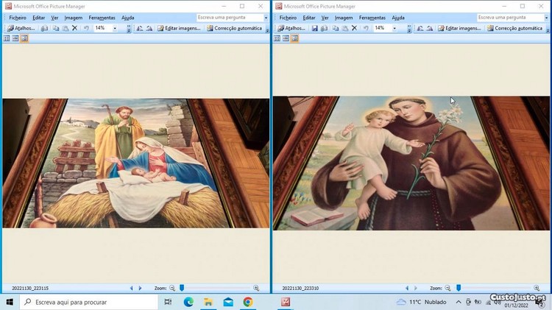This screenshot has width=552, height=310.
Task: Switch left window to Filmstrip view
Action: (x=15, y=38)
